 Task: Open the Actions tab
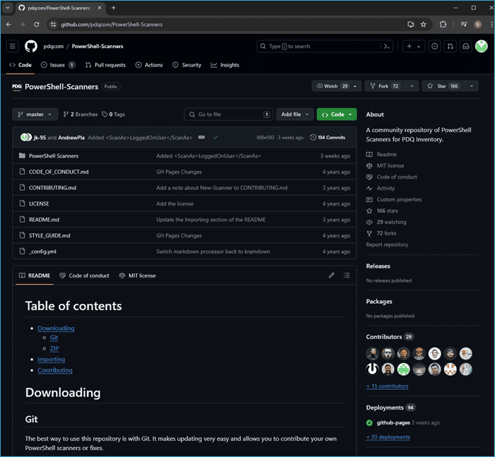[x=149, y=65]
